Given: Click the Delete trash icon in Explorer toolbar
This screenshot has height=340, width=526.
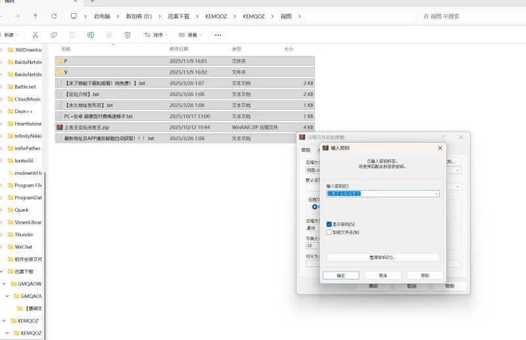Looking at the screenshot, I should (x=128, y=35).
